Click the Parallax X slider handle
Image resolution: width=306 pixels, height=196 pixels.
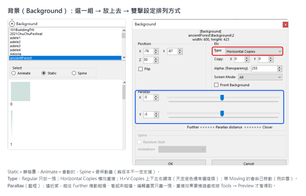coord(222,98)
